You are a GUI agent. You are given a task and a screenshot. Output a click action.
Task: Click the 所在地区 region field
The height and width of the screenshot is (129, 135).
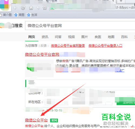pos(56,102)
